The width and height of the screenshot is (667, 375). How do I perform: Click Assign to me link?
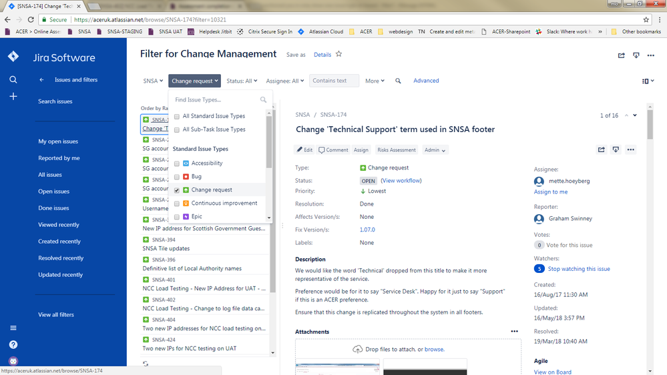pos(550,192)
